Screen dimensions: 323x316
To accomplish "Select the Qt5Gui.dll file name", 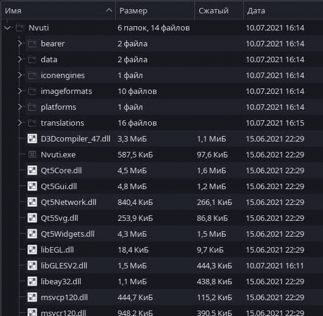I will click(x=59, y=187).
